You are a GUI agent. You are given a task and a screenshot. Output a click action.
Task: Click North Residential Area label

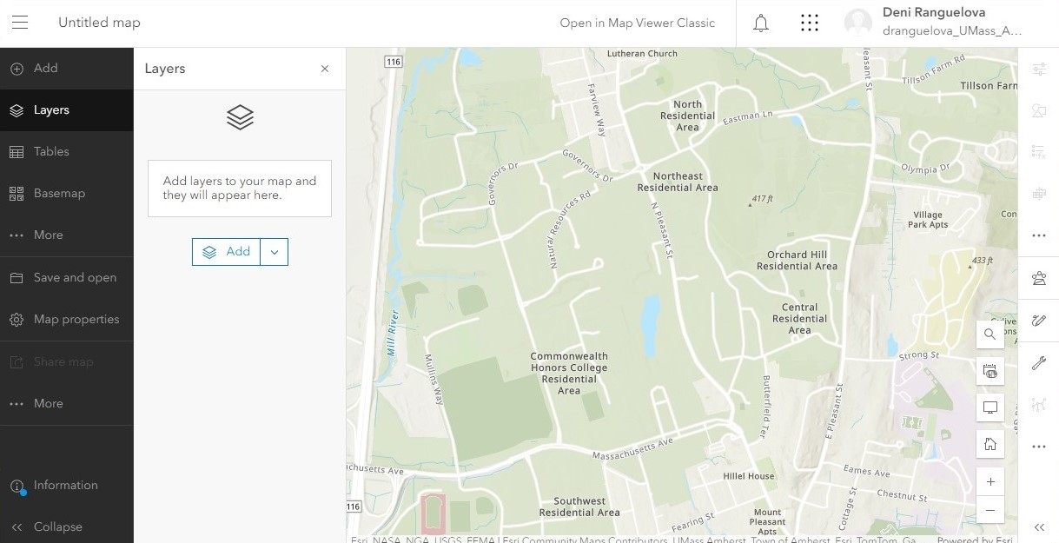687,116
